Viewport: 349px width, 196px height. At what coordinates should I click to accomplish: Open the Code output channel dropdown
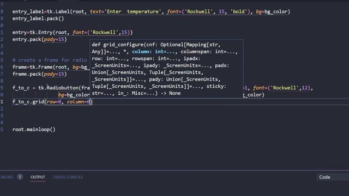pyautogui.click(x=333, y=177)
